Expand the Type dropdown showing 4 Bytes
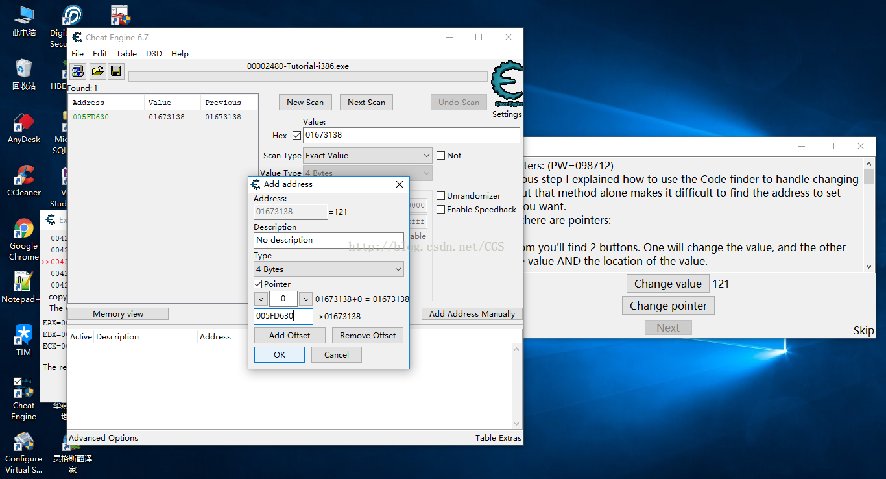The height and width of the screenshot is (479, 886). (x=328, y=269)
